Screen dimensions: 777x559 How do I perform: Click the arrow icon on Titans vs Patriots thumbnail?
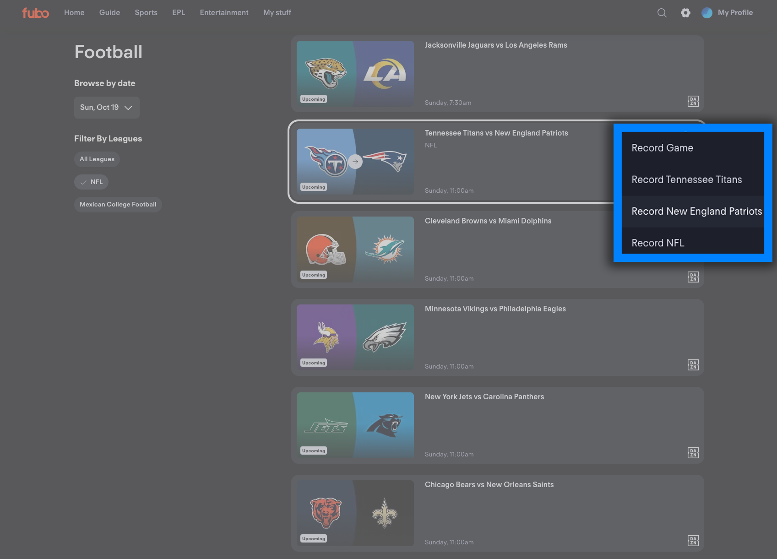pyautogui.click(x=355, y=162)
